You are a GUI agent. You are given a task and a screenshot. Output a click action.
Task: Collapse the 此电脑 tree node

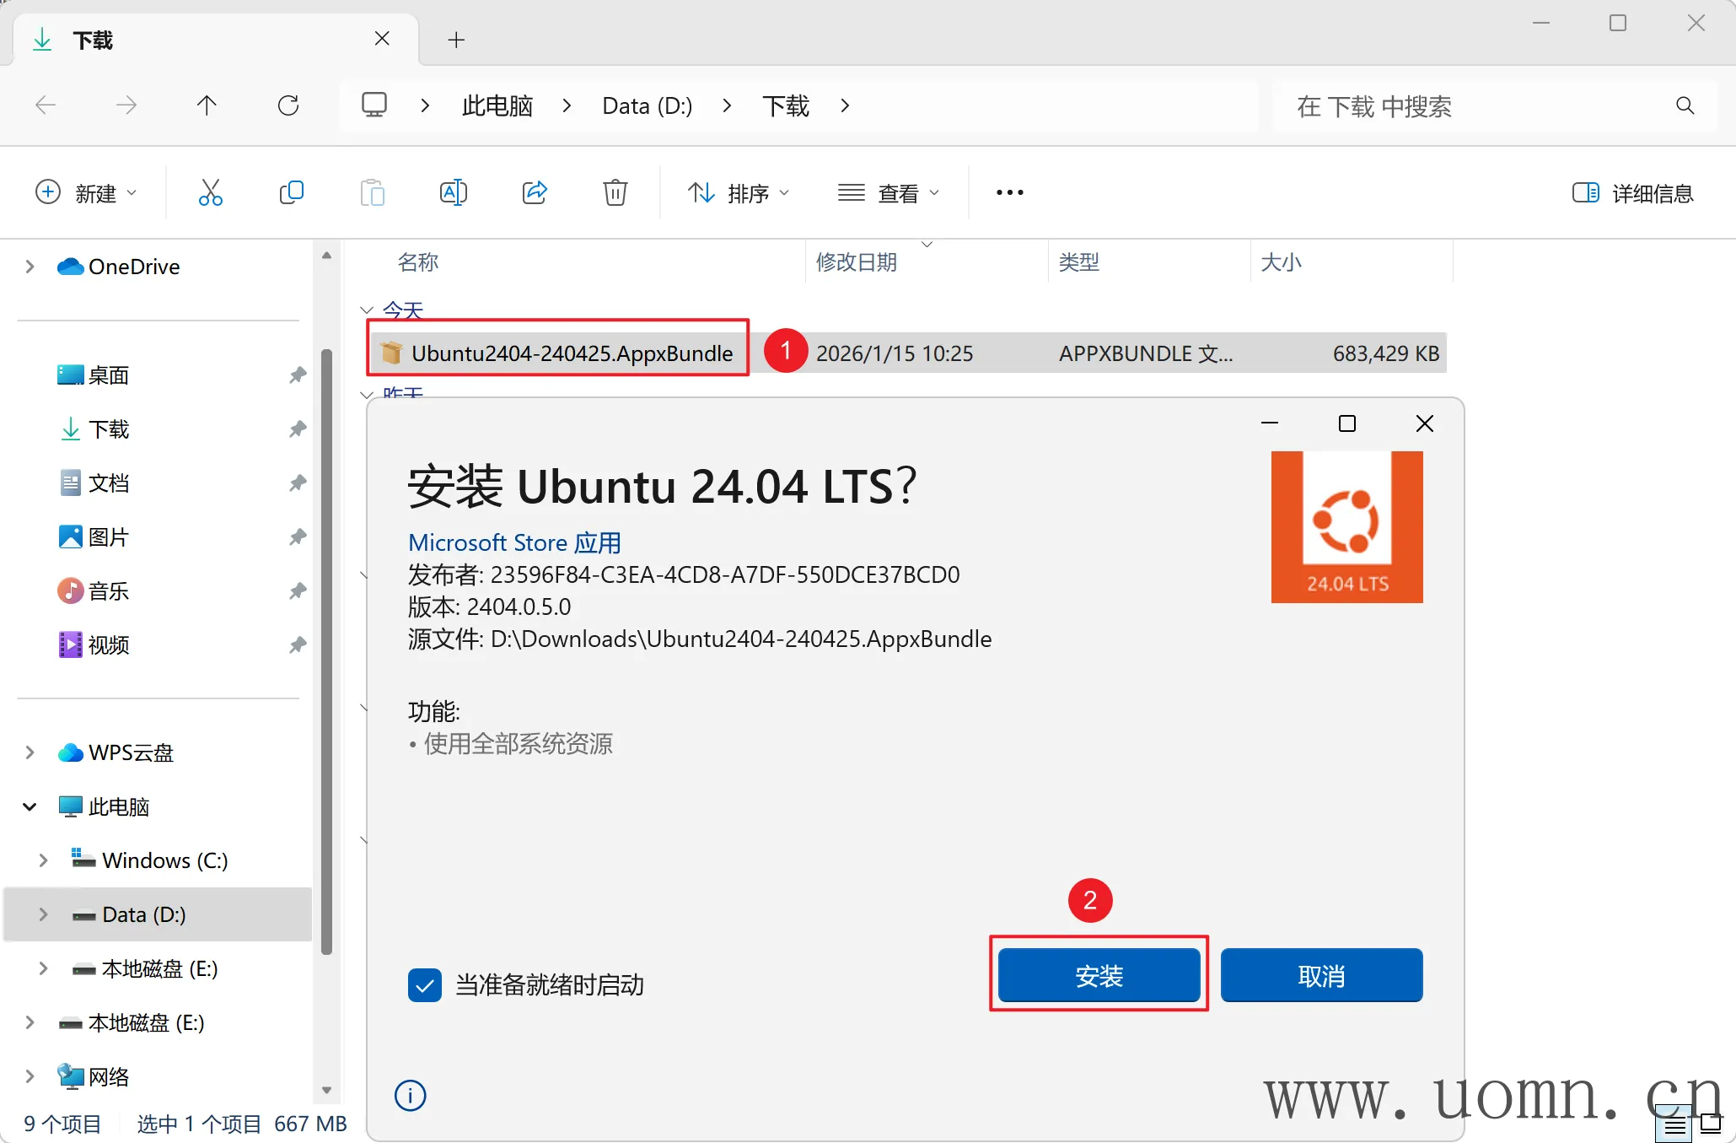point(30,806)
